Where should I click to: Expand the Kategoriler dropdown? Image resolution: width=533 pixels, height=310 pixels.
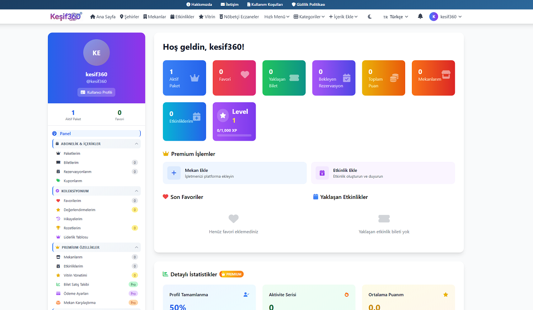[309, 17]
